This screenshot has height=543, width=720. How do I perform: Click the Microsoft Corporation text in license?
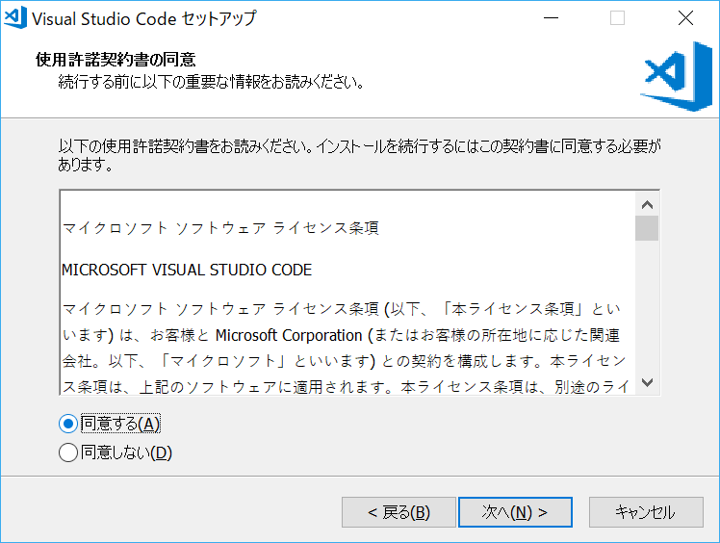tap(289, 335)
